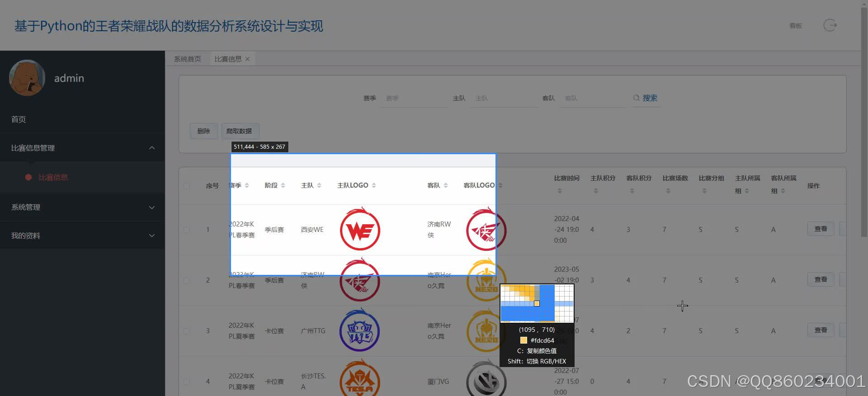Image resolution: width=868 pixels, height=396 pixels.
Task: Click the 广州TTG cell in row 3
Action: tap(313, 331)
